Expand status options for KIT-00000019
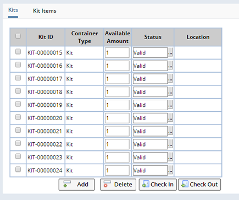Screen dimensions: 239x200 point(170,105)
